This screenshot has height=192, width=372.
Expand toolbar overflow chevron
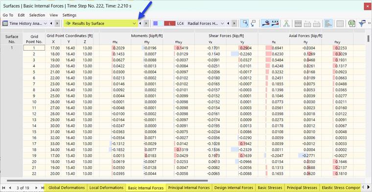[369, 23]
